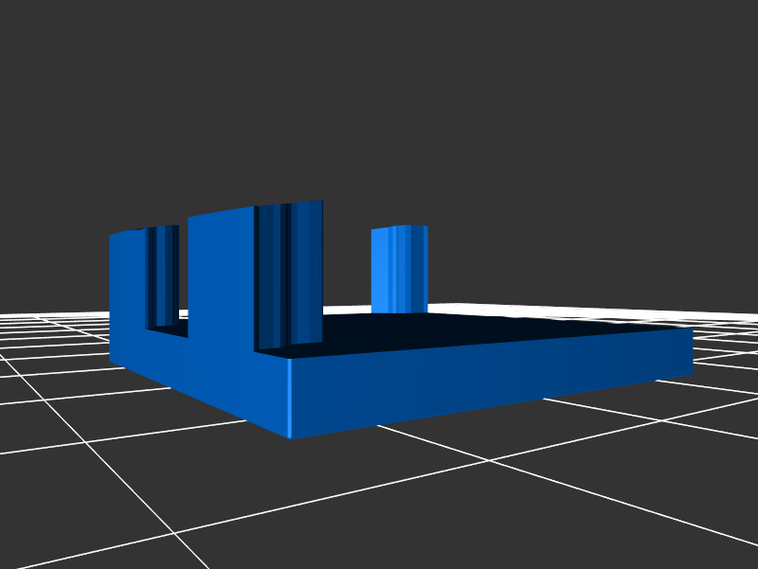
Task: Click the bottom front corner of the model
Action: tap(290, 436)
